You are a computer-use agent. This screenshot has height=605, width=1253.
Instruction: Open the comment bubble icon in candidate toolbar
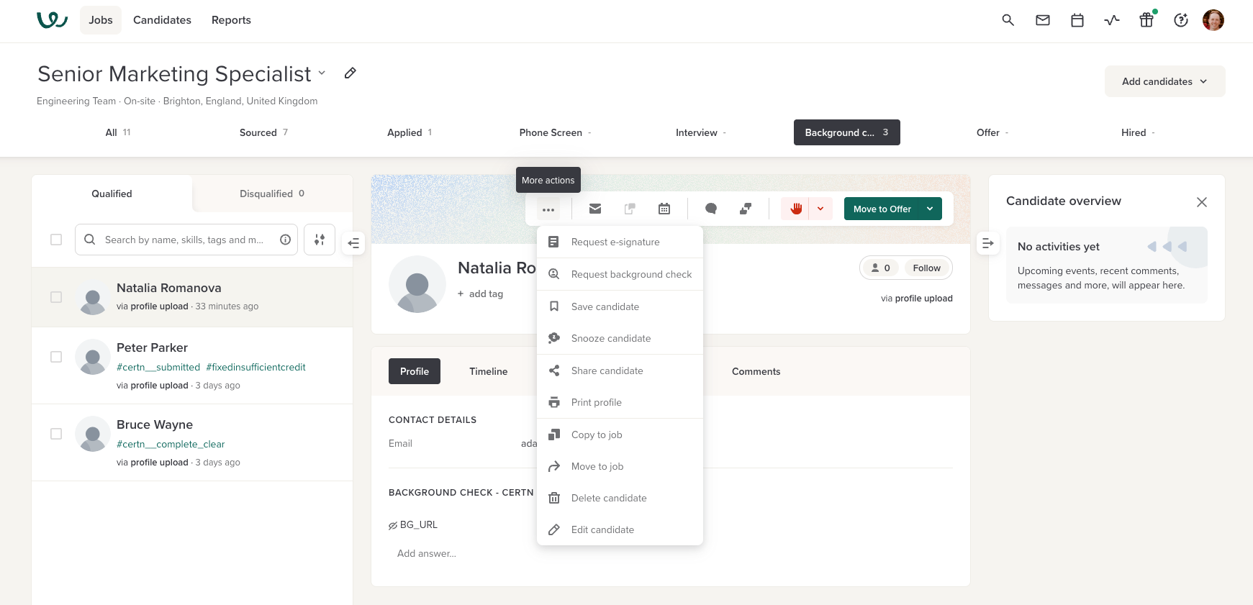pos(710,209)
